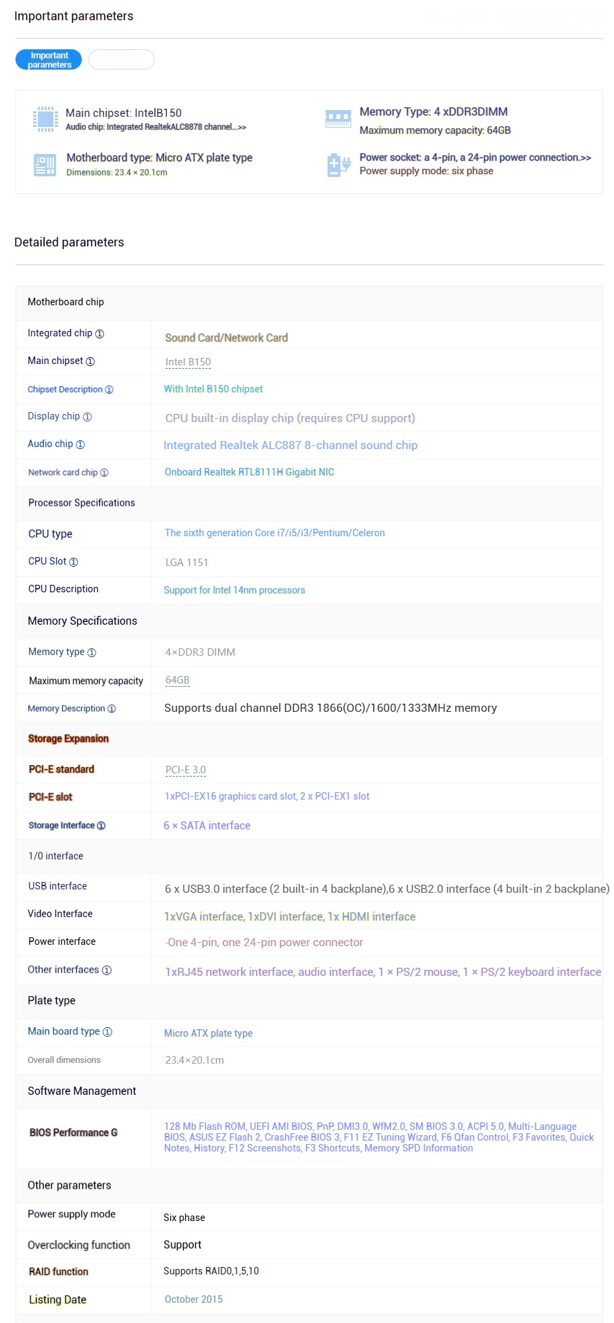Screen dimensions: 614x1323
Task: Click the USB interface value text
Action: (387, 889)
